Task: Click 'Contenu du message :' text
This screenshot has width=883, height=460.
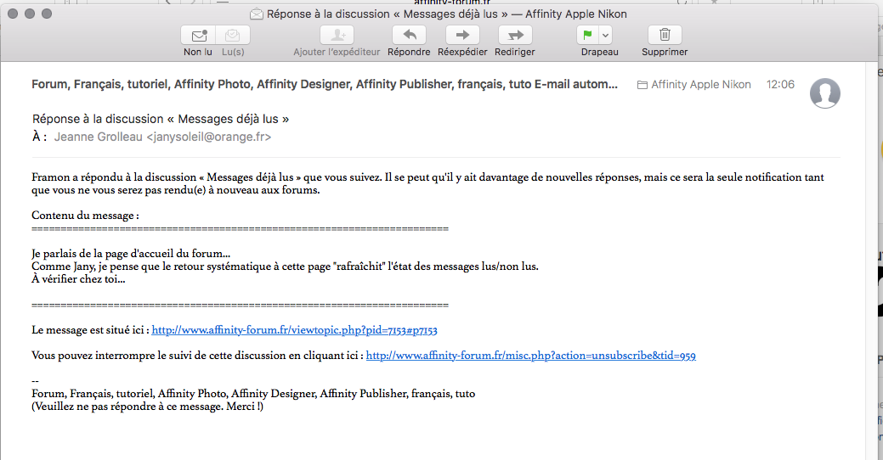Action: click(x=85, y=216)
